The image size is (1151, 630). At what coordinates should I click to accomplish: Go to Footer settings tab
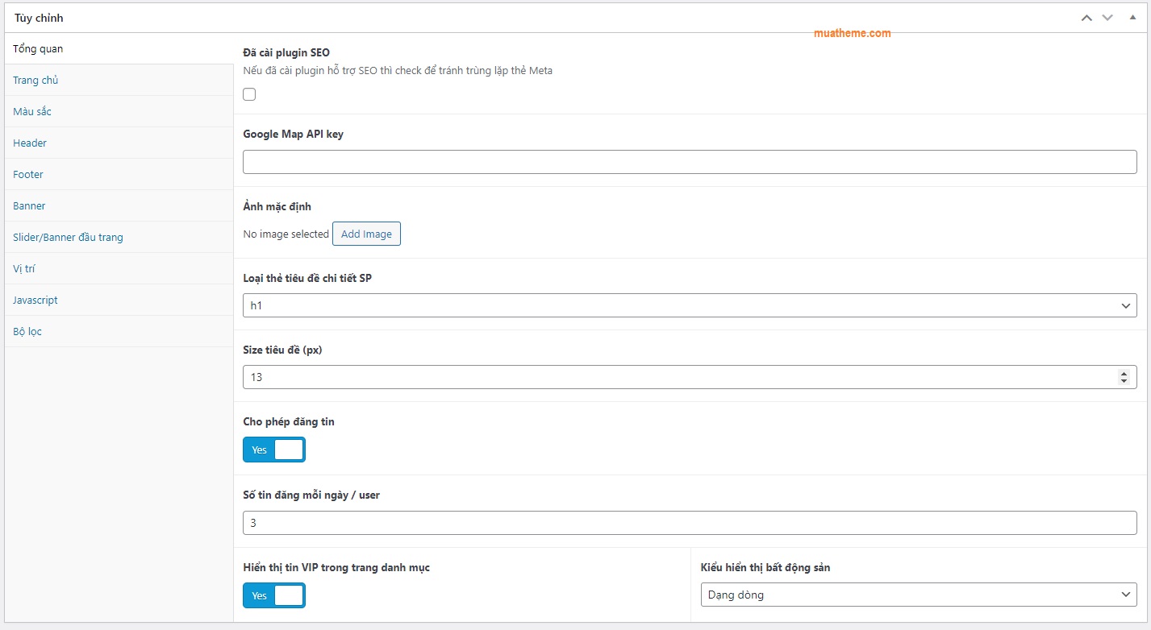(x=28, y=175)
